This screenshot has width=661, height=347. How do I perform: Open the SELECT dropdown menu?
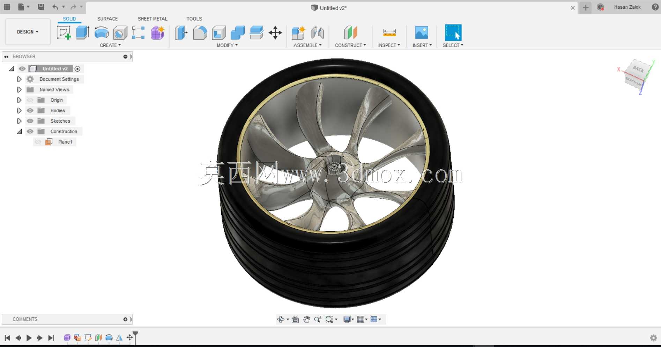tap(453, 45)
